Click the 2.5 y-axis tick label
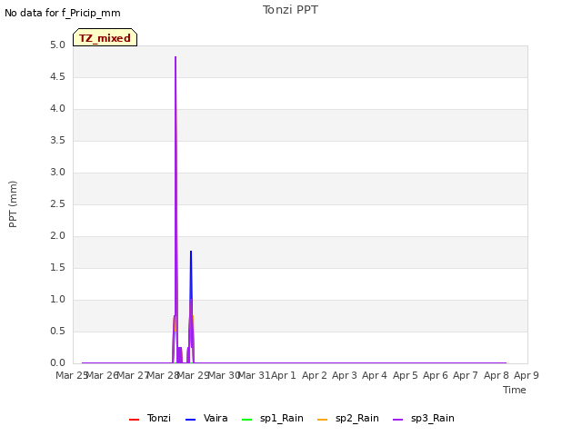The image size is (582, 436). 57,203
